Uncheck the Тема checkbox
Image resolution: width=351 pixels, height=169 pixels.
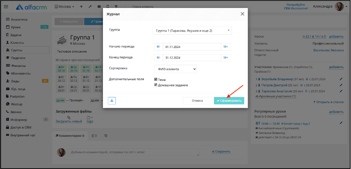pos(156,79)
